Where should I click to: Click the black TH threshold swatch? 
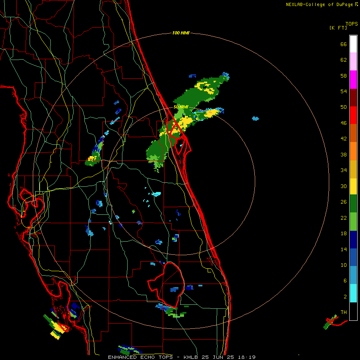[353, 311]
